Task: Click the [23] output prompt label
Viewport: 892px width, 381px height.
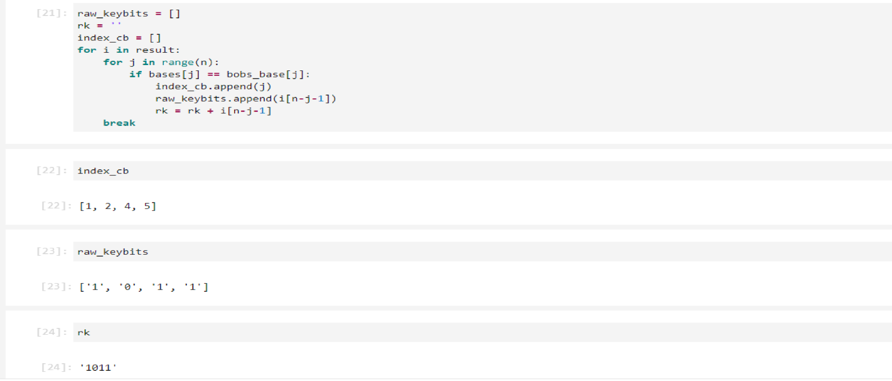Action: pos(56,286)
